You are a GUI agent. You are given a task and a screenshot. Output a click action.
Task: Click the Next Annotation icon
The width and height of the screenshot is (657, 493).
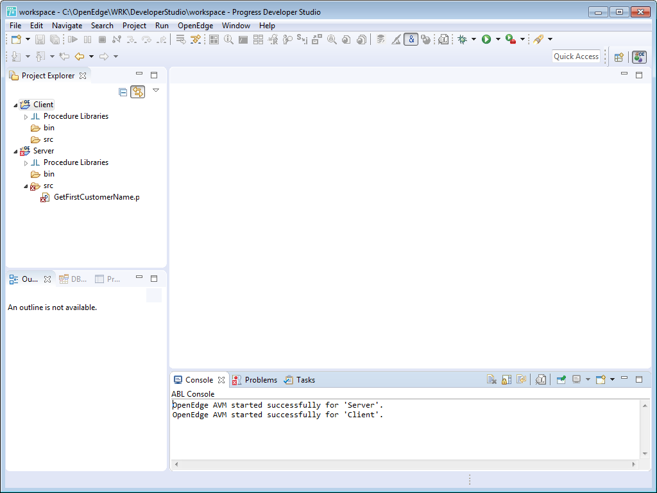click(x=16, y=56)
